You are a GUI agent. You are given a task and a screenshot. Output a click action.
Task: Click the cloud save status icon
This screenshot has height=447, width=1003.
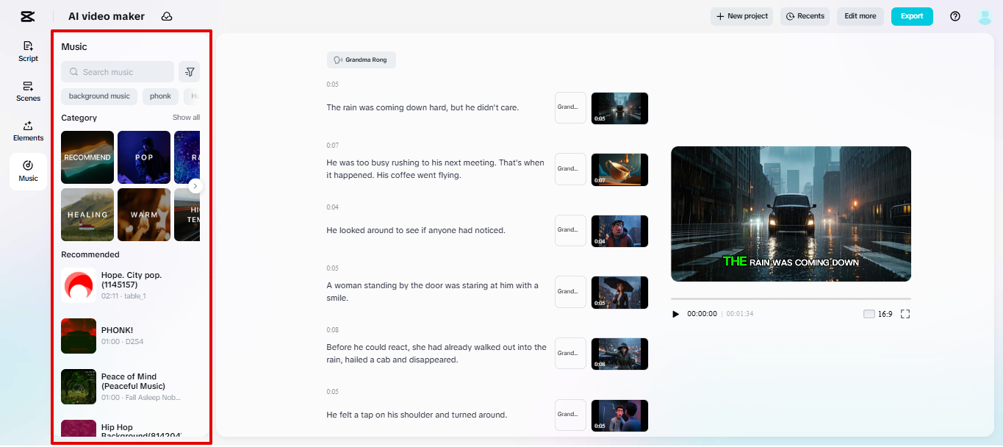tap(167, 16)
